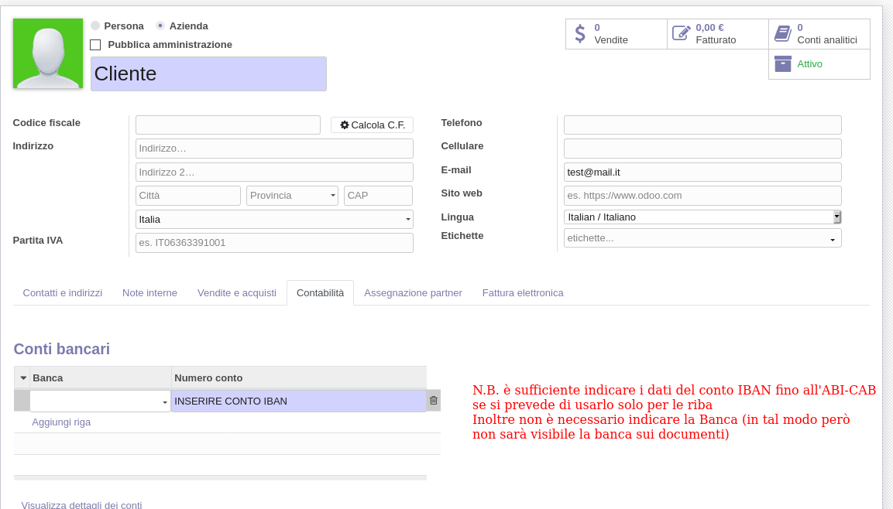893x509 pixels.
Task: Open the Italia country dropdown
Action: (407, 220)
